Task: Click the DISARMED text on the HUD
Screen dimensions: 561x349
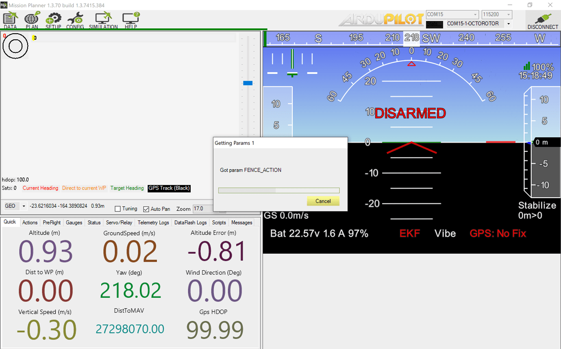Action: pos(410,114)
